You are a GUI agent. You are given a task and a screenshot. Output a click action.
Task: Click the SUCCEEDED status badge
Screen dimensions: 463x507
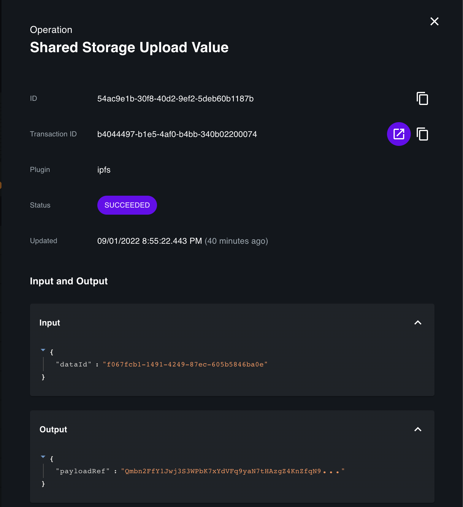coord(127,205)
